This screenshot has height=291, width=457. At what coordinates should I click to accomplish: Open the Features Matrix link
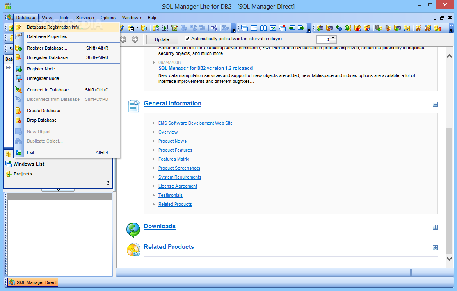pyautogui.click(x=174, y=159)
